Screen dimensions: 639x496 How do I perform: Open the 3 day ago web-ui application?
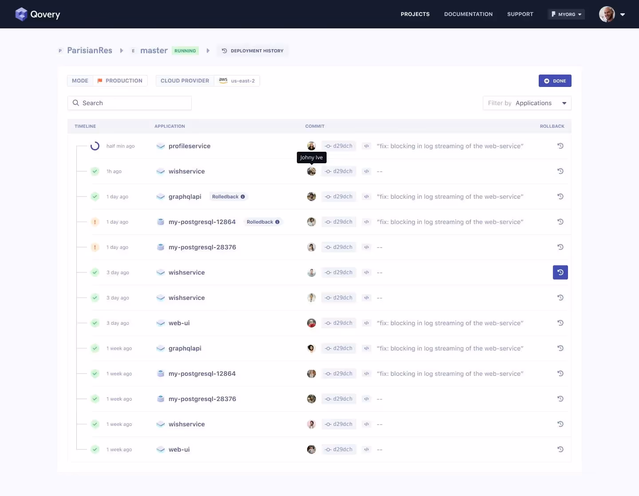[x=179, y=323]
